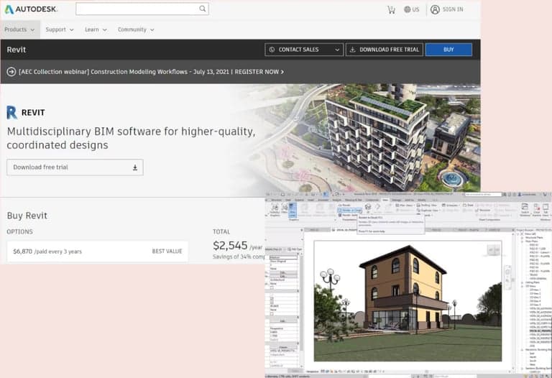Click the Sign In user icon
The image size is (552, 378).
(435, 9)
